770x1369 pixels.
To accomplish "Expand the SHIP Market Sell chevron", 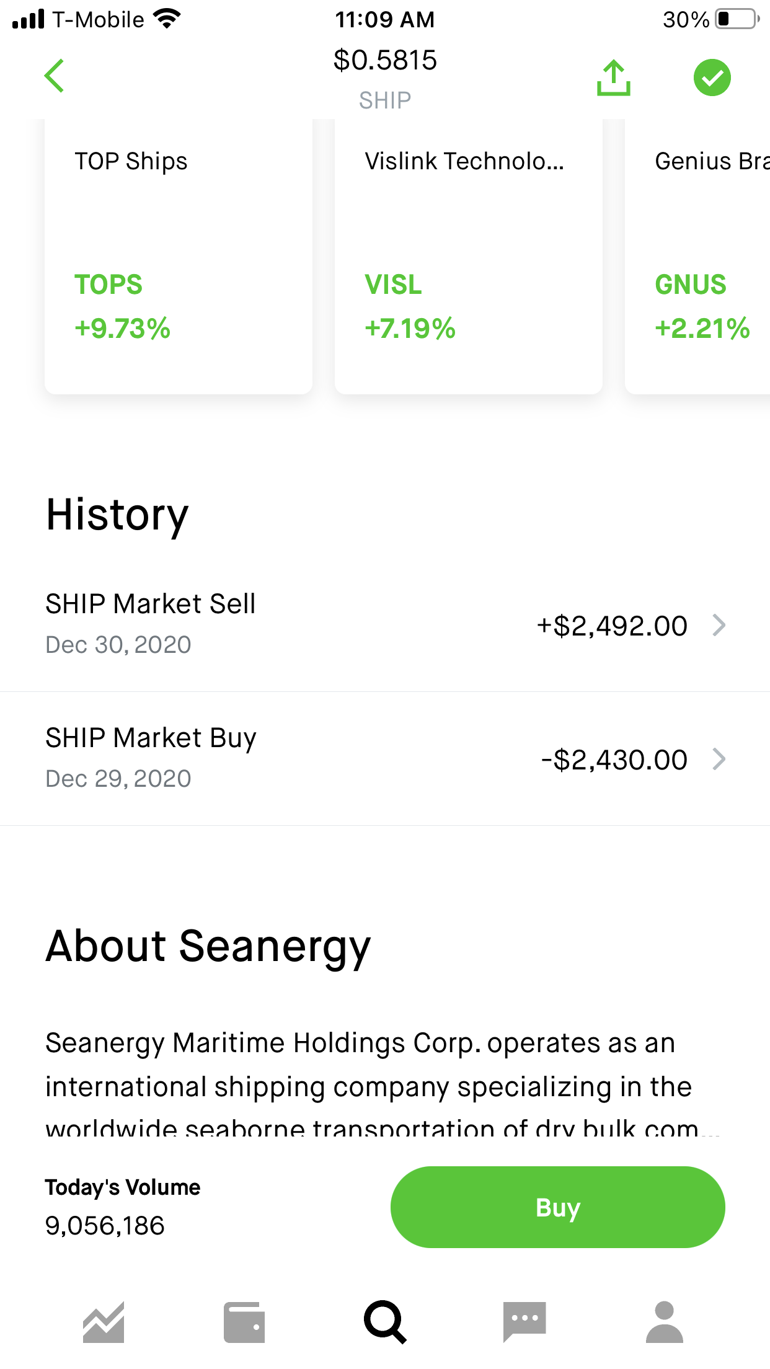I will pyautogui.click(x=719, y=625).
